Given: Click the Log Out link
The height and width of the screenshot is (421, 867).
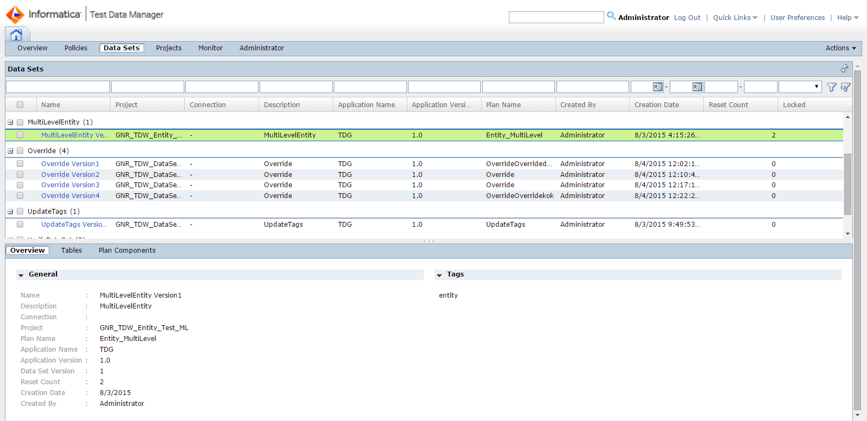Looking at the screenshot, I should click(687, 18).
